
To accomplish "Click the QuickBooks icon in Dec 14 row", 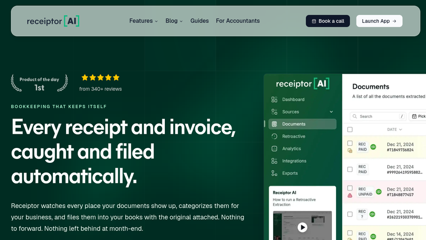I will click(x=373, y=237).
